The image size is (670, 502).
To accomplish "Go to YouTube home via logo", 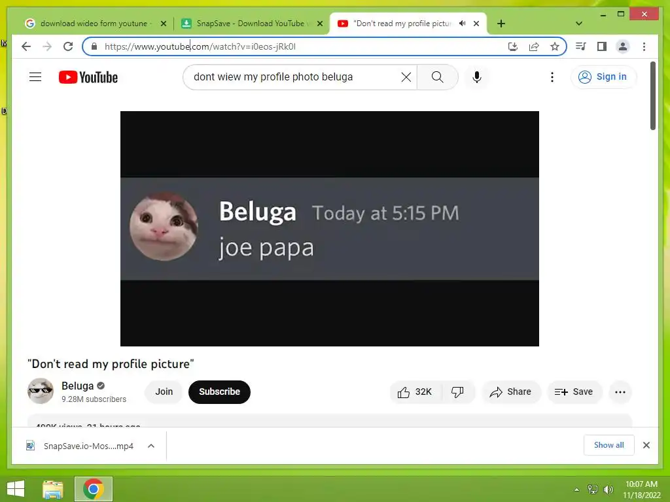I will coord(88,77).
